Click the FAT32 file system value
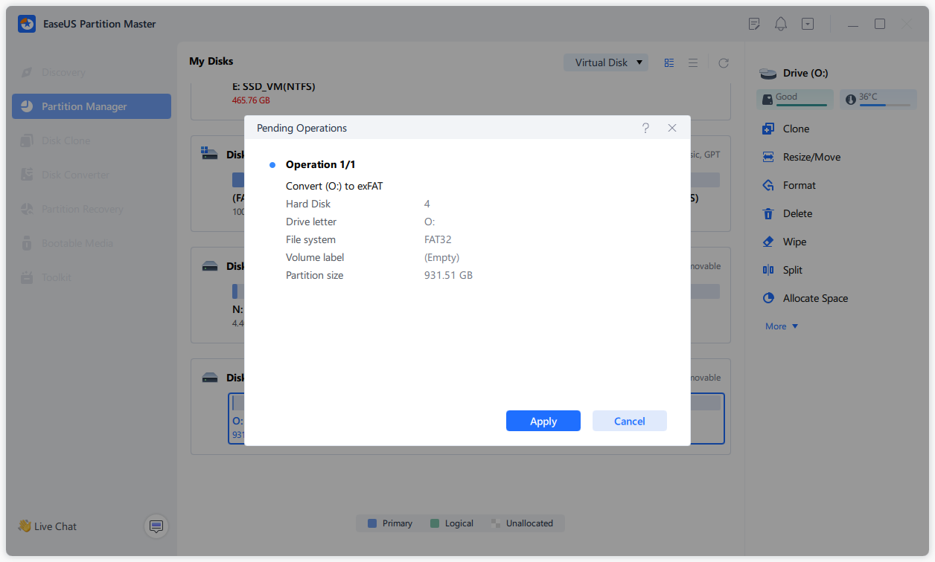The image size is (935, 562). tap(438, 239)
